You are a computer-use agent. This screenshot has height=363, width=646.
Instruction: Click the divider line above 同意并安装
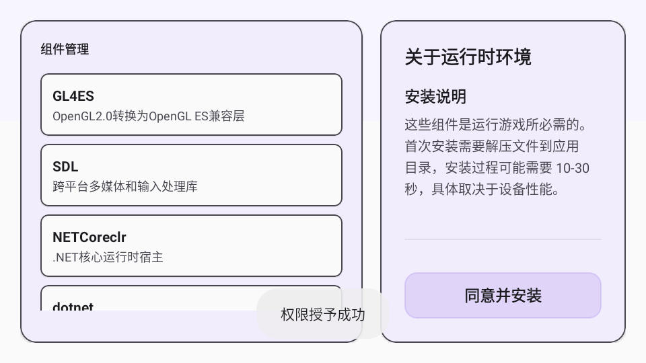tap(503, 239)
